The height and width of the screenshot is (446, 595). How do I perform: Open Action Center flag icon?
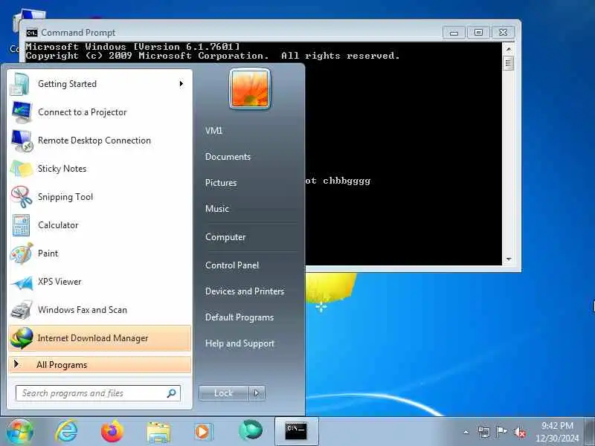tap(501, 432)
